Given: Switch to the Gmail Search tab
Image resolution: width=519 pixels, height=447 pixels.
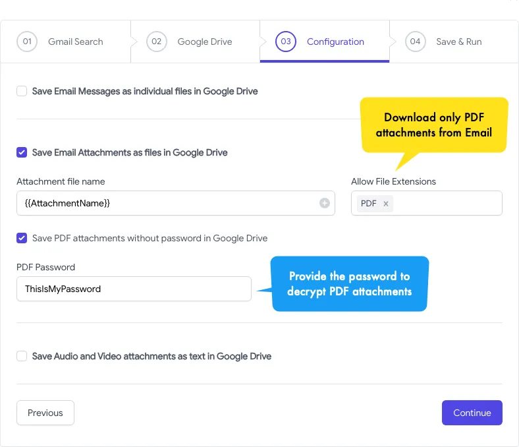Looking at the screenshot, I should (75, 42).
